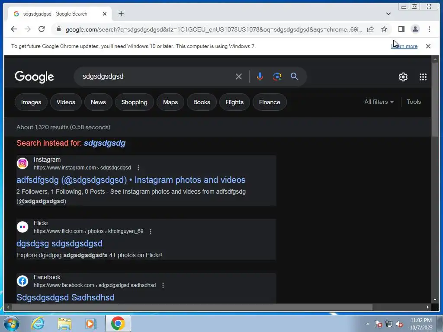Viewport: 443px width, 332px height.
Task: Open the Google apps grid
Action: [x=423, y=77]
